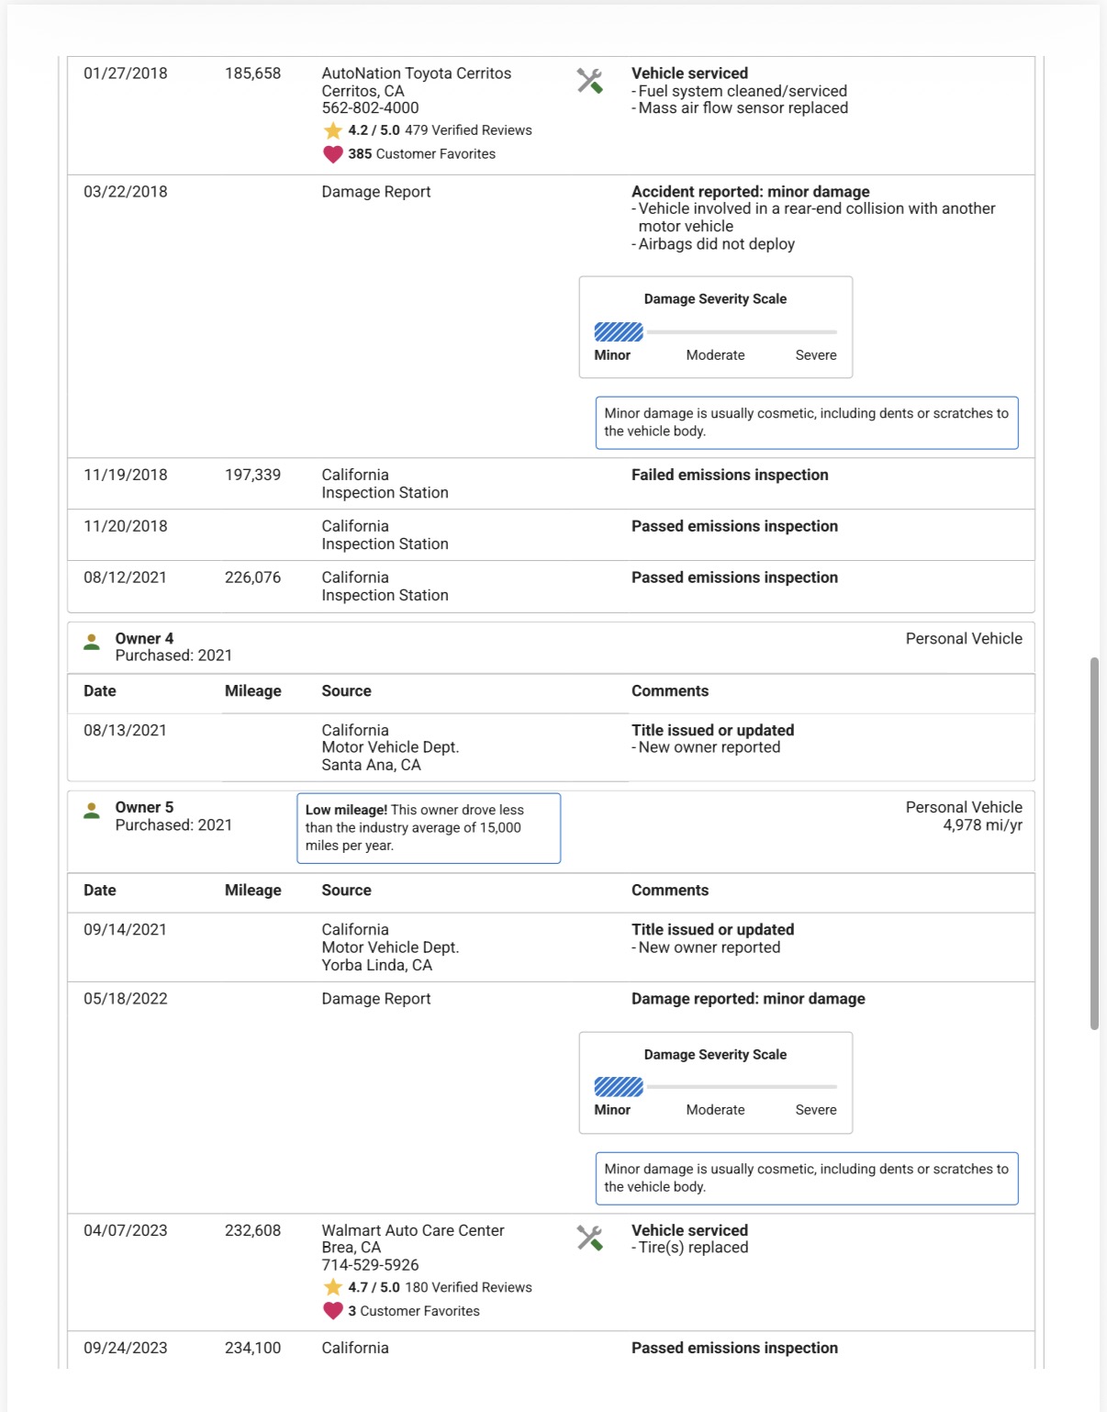
Task: Click 479 Verified Reviews text
Action: tap(468, 130)
